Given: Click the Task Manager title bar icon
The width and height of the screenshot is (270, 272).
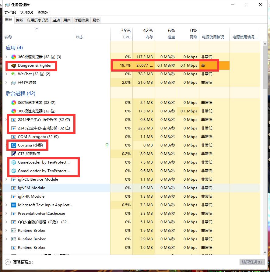Looking at the screenshot, I should [7, 5].
